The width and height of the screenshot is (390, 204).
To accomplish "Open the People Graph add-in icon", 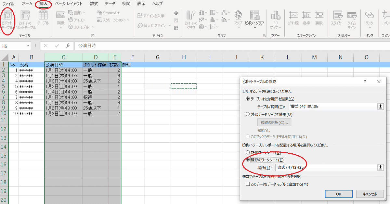I will tap(176, 28).
